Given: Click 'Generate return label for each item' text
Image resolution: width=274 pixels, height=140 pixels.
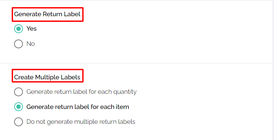Looking at the screenshot, I should point(78,107).
